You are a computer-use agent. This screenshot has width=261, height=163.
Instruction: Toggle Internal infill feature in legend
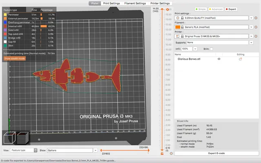click(5, 26)
